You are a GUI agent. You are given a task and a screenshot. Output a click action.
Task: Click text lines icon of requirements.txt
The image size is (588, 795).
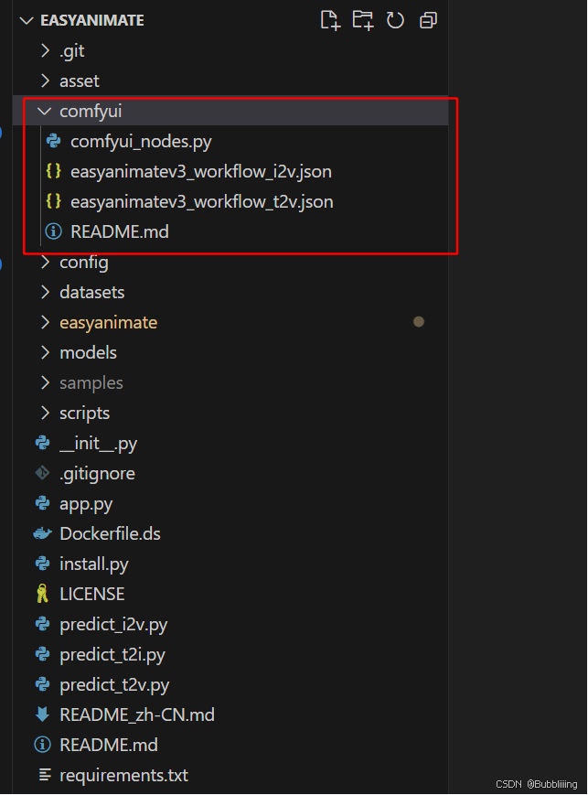(x=45, y=775)
